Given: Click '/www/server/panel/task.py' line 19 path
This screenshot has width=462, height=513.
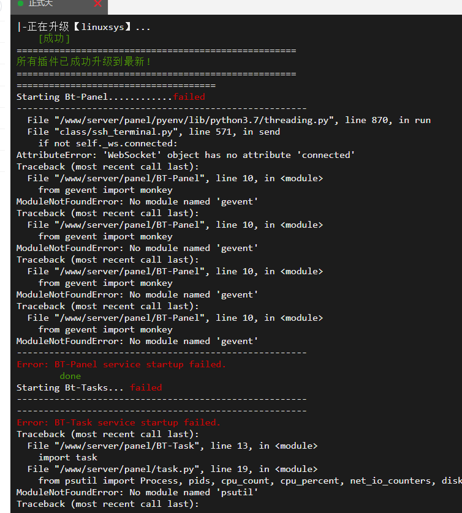Looking at the screenshot, I should pyautogui.click(x=172, y=469).
